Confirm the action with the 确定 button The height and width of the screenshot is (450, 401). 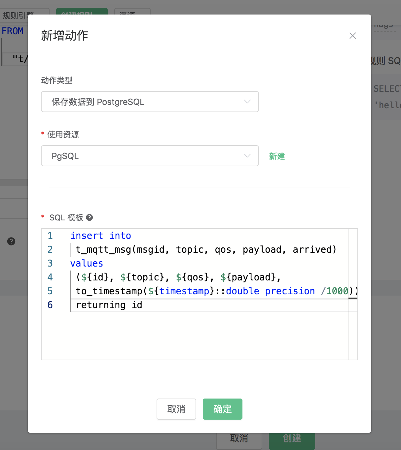point(222,409)
